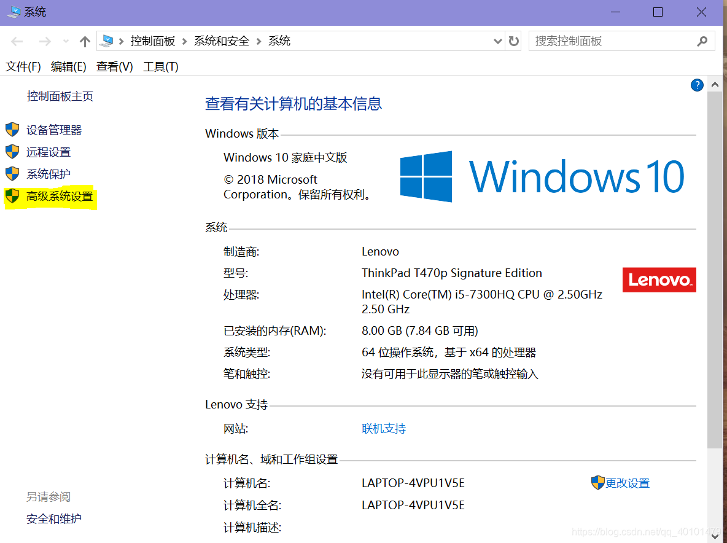This screenshot has height=543, width=727.
Task: Click 更改设置 link
Action: pos(628,483)
